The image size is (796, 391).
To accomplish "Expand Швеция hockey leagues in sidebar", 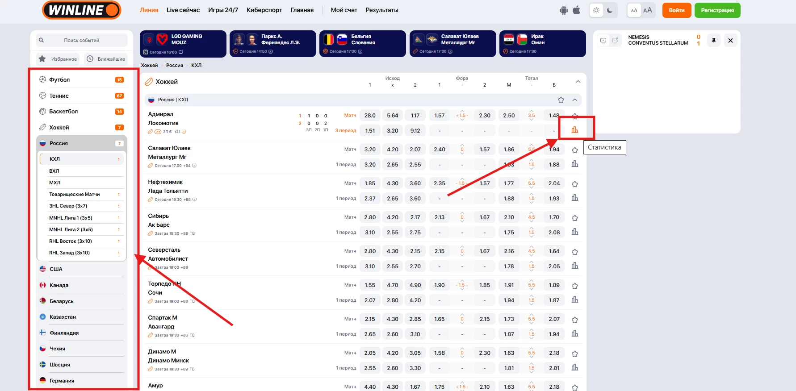I will click(82, 365).
